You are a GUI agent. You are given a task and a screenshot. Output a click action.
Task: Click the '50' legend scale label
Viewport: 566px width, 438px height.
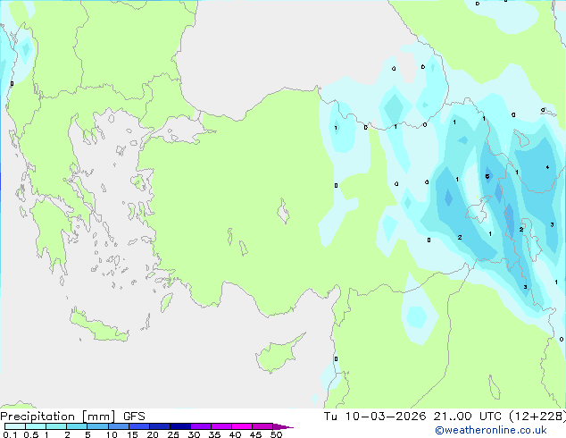point(276,434)
